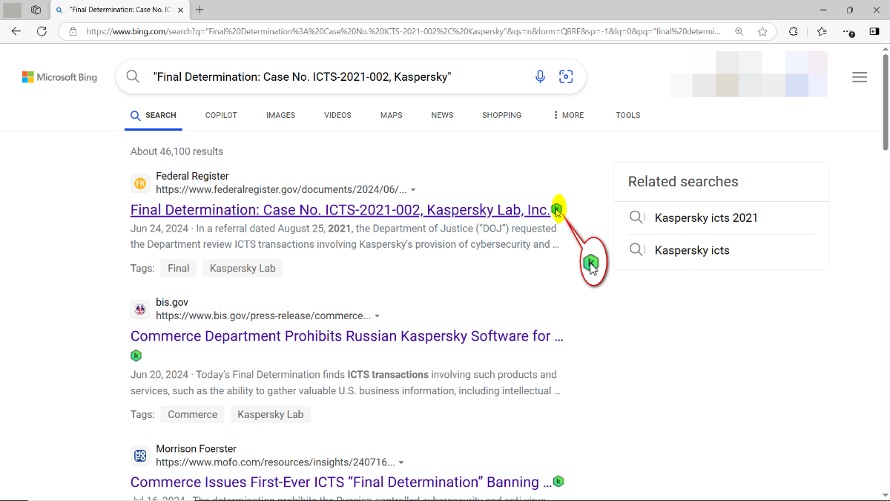The image size is (890, 501).
Task: Click 'About 46,100 results' text
Action: pos(177,151)
